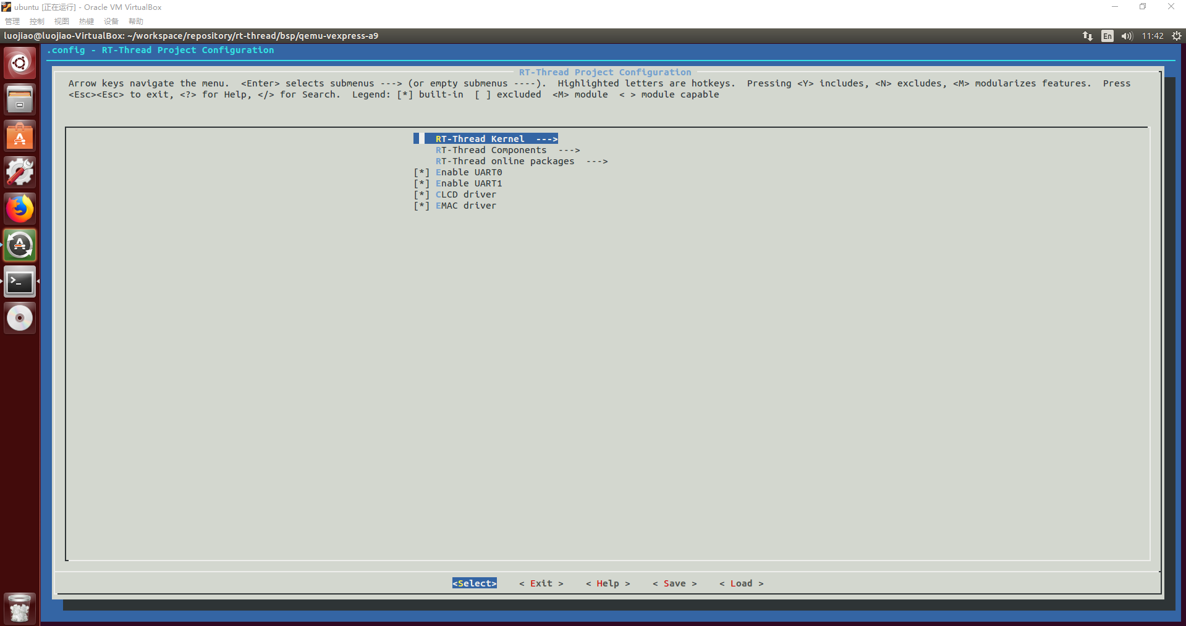The image size is (1186, 626).
Task: Click the Help button
Action: [608, 583]
